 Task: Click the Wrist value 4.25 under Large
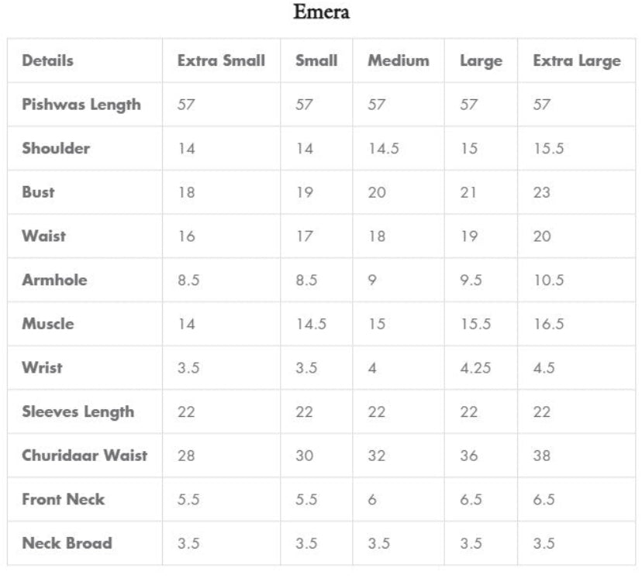pos(475,368)
